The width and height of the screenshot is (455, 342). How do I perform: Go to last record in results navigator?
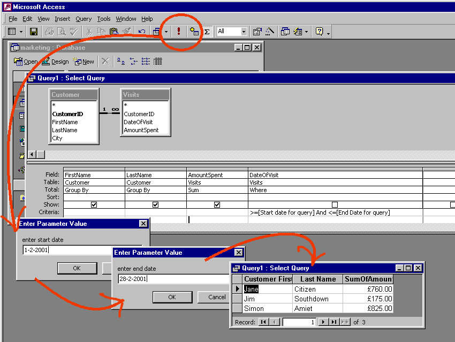point(334,322)
